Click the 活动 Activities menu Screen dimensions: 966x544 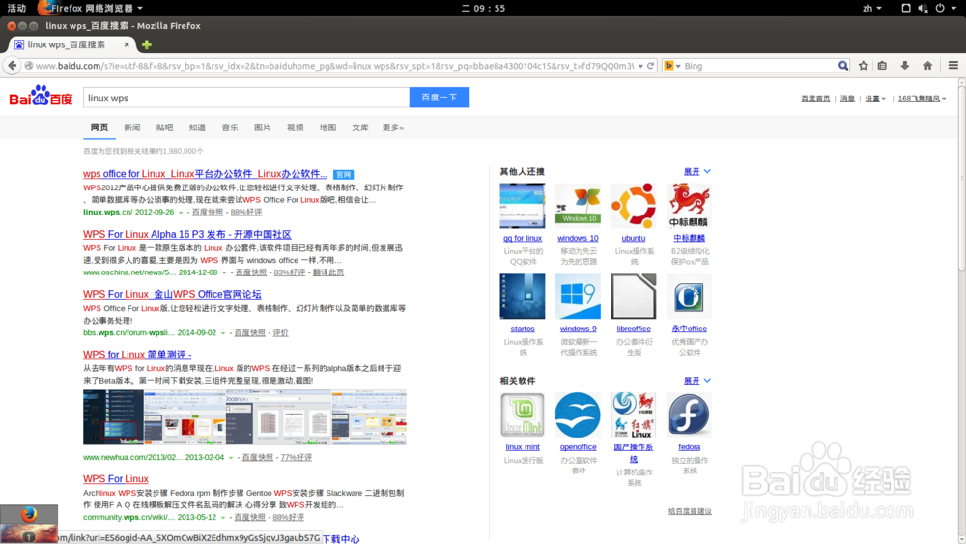tap(16, 8)
